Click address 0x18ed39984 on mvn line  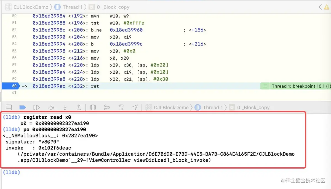(x=49, y=16)
